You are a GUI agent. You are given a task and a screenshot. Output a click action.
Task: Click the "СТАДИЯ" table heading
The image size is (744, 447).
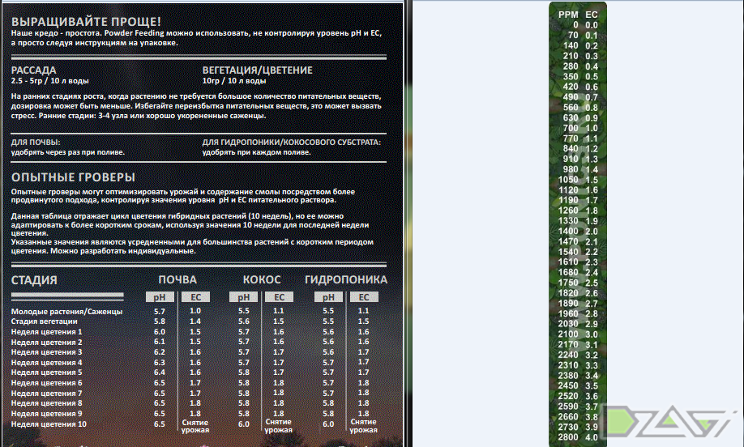pos(34,280)
